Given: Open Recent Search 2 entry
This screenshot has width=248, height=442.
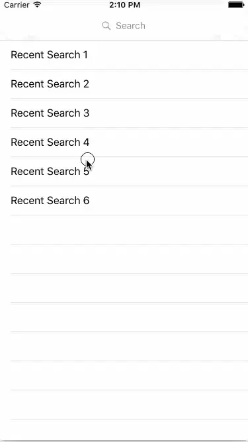Looking at the screenshot, I should [x=124, y=84].
